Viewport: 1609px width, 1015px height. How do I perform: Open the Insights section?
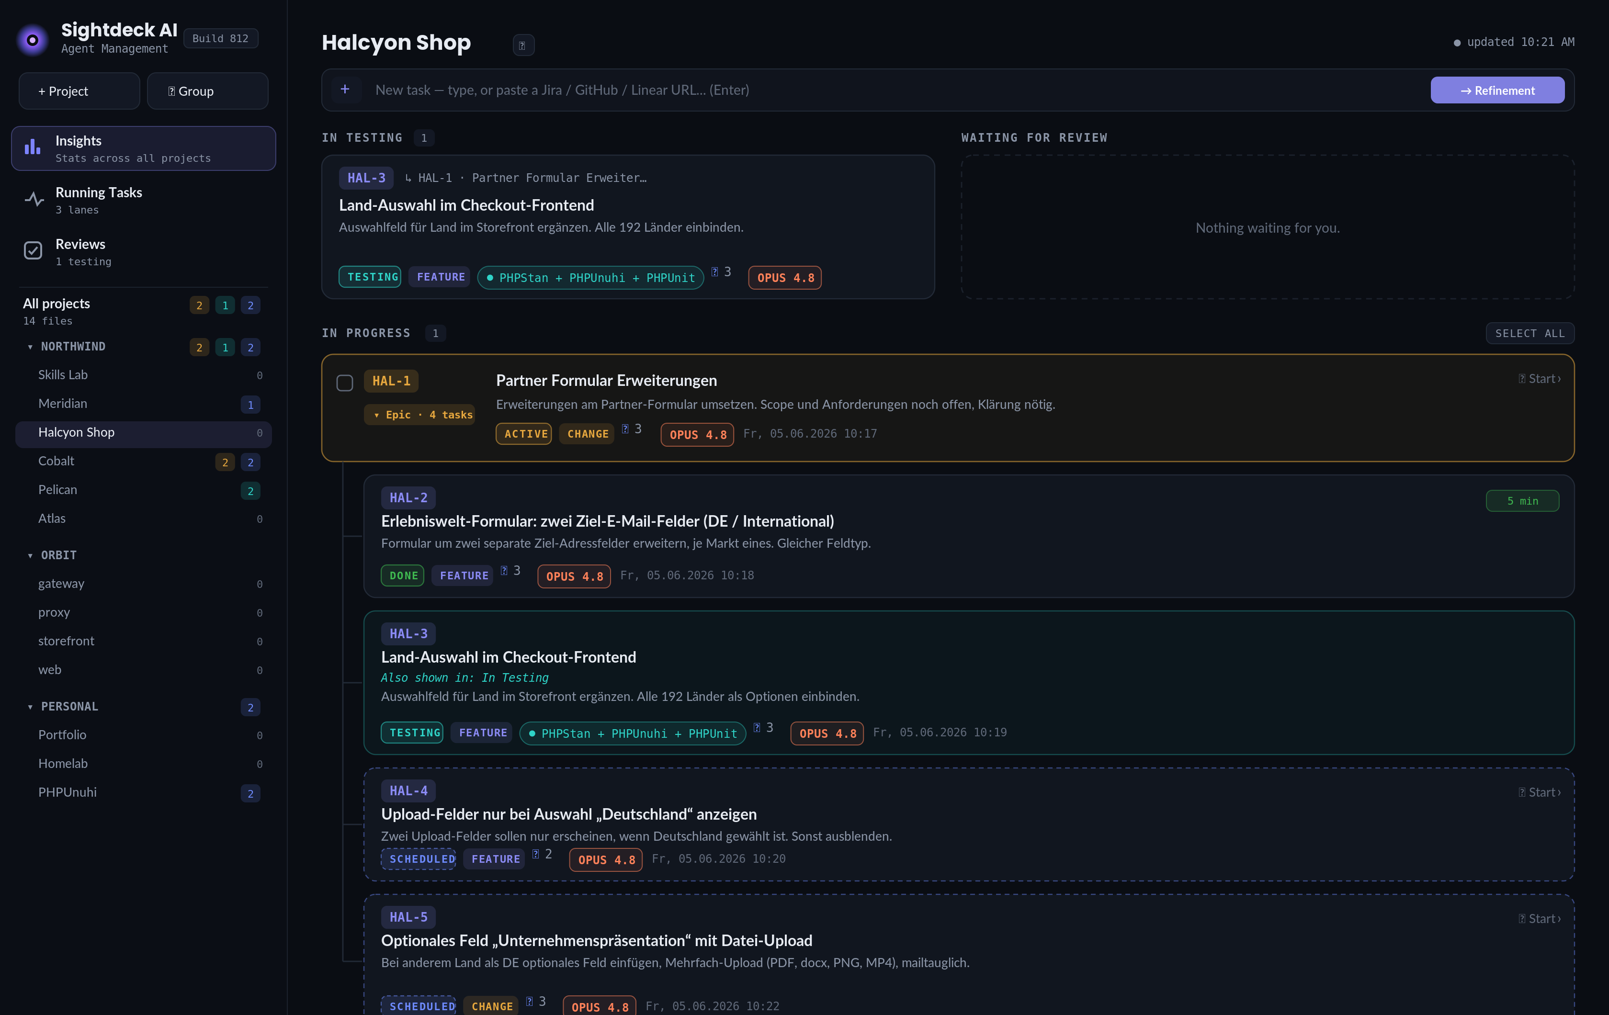tap(144, 148)
